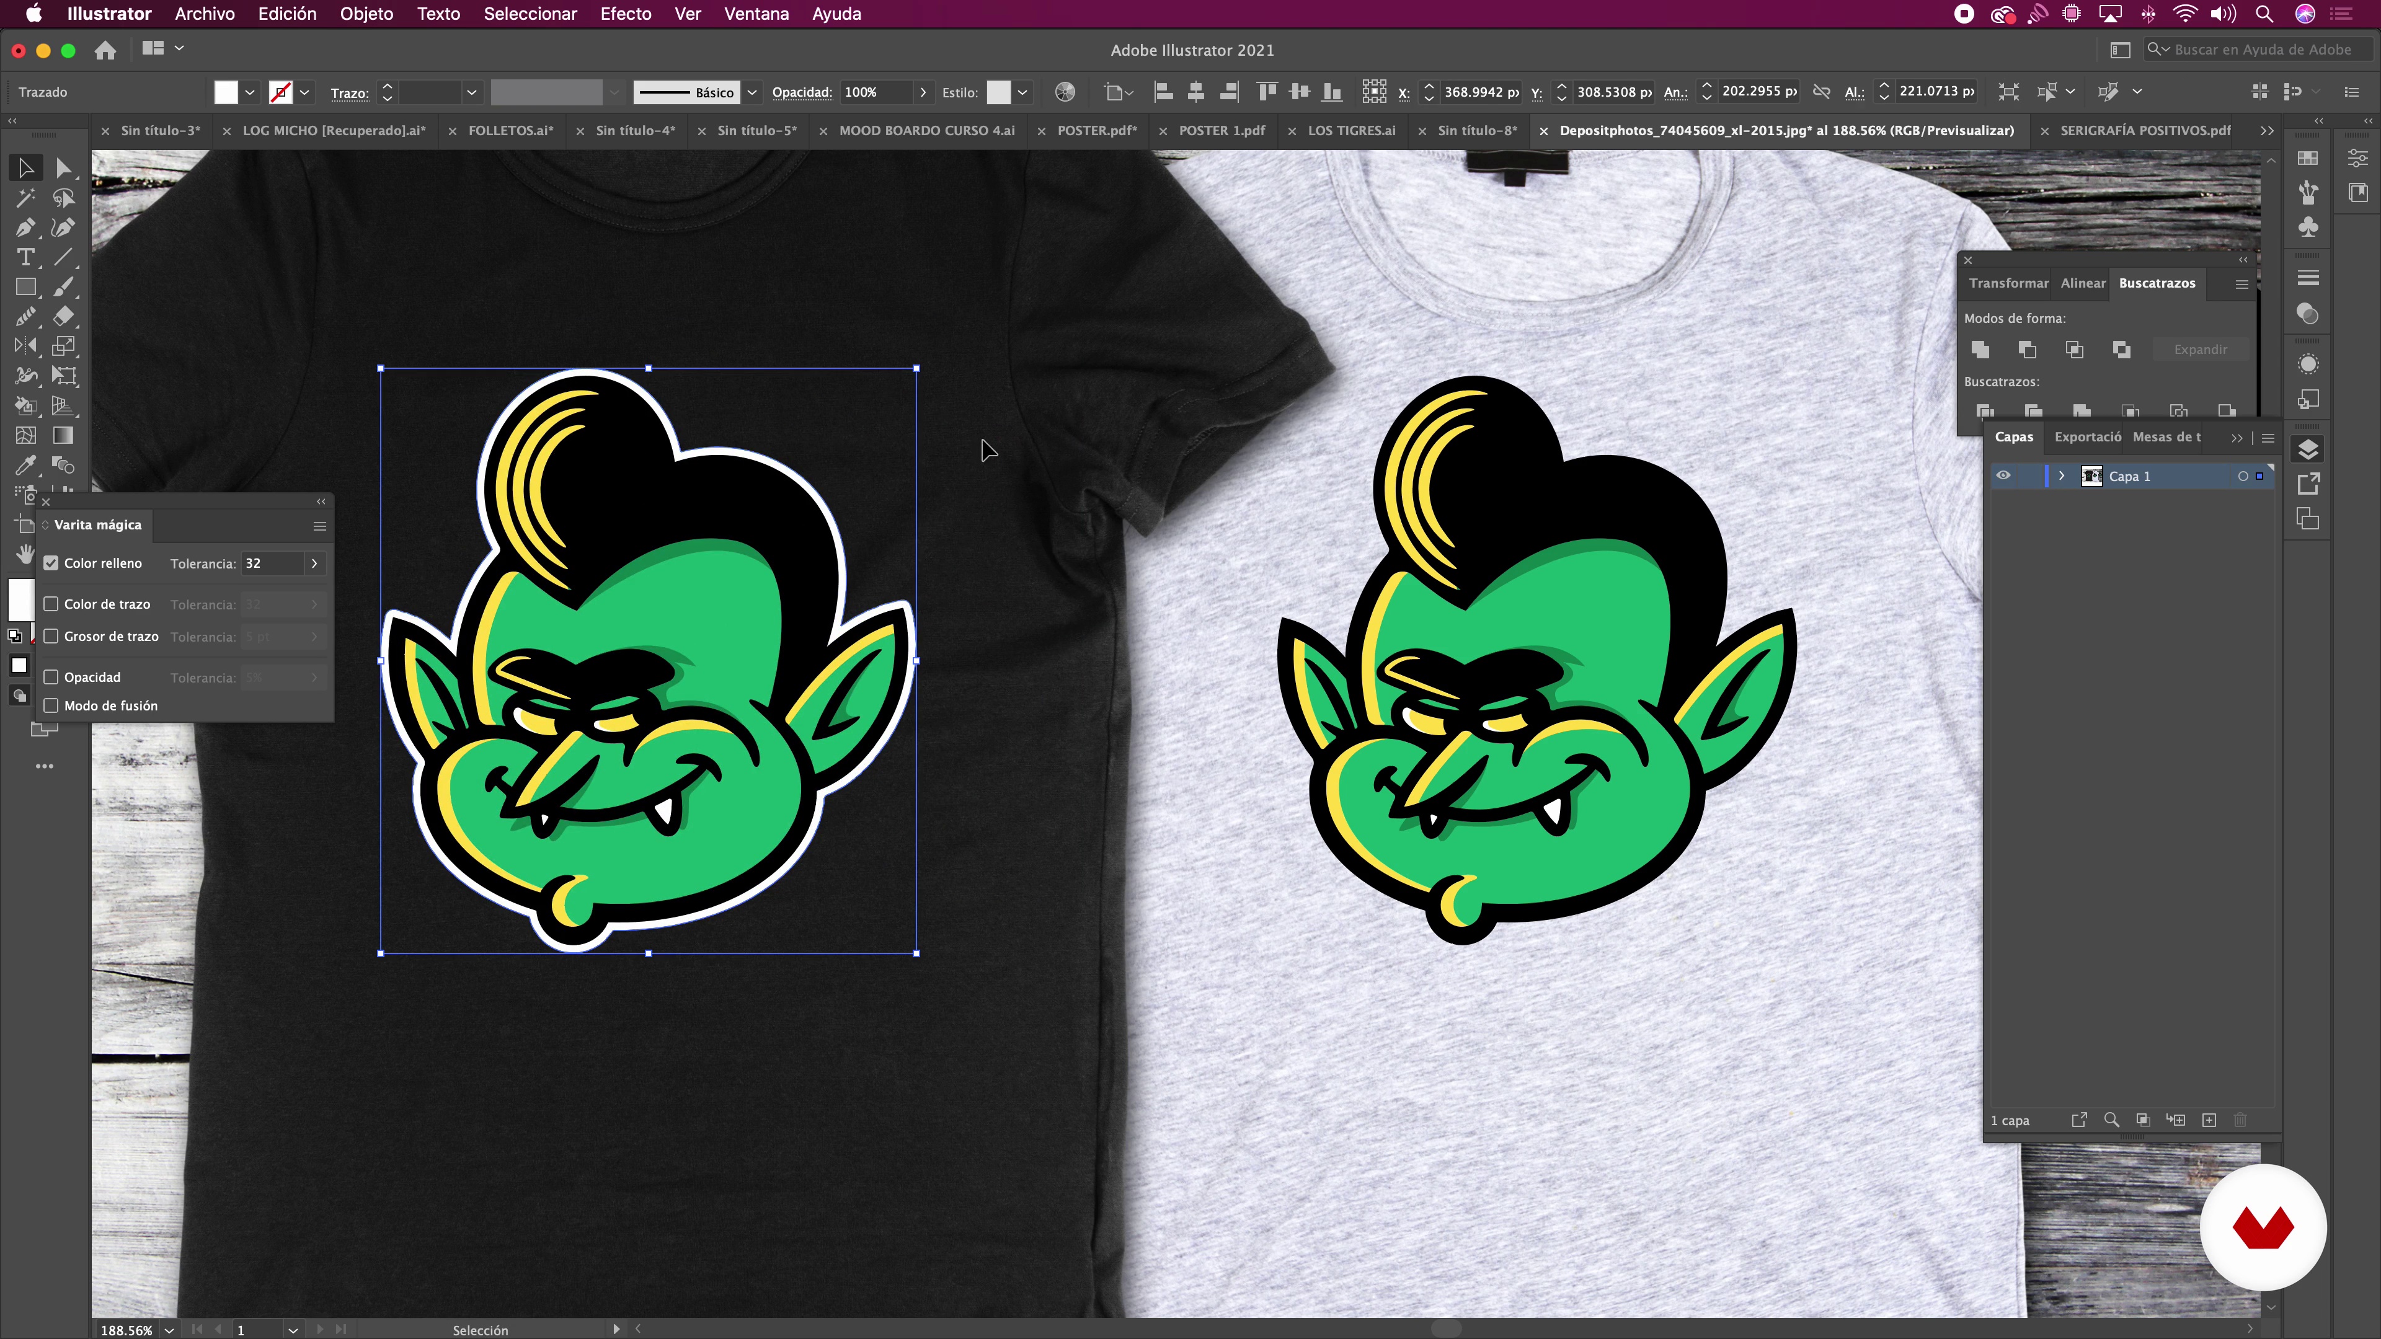This screenshot has height=1339, width=2381.
Task: Open the fill color dropdown arrow
Action: pyautogui.click(x=249, y=92)
